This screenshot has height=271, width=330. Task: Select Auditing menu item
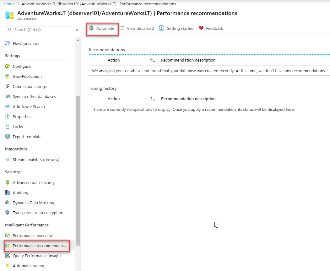tap(20, 192)
